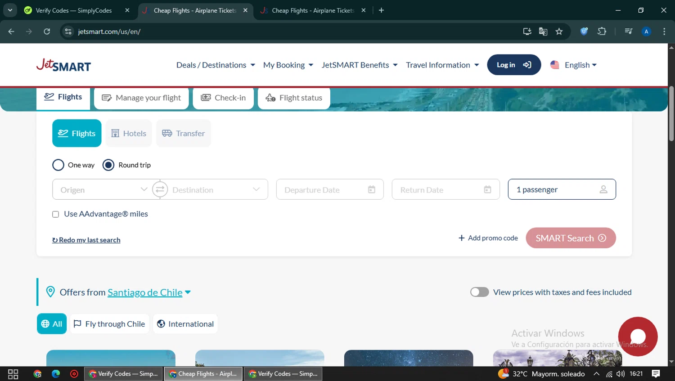Click the profile avatar A icon
This screenshot has width=675, height=381.
tap(646, 31)
